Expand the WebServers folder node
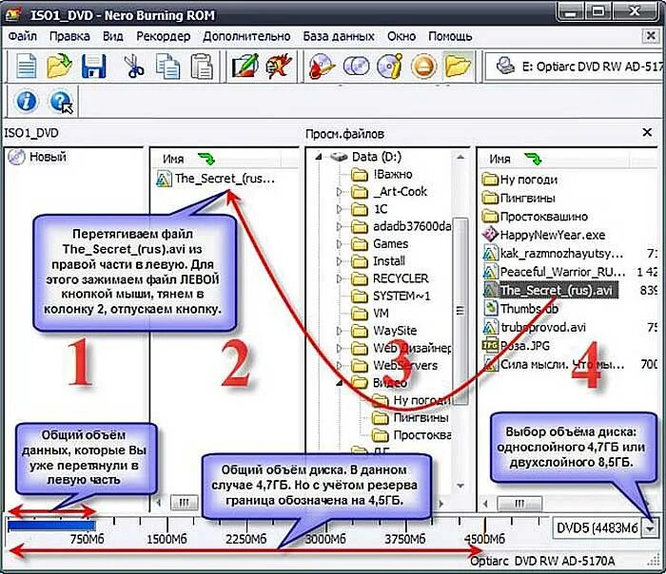Image resolution: width=666 pixels, height=574 pixels. pyautogui.click(x=339, y=365)
